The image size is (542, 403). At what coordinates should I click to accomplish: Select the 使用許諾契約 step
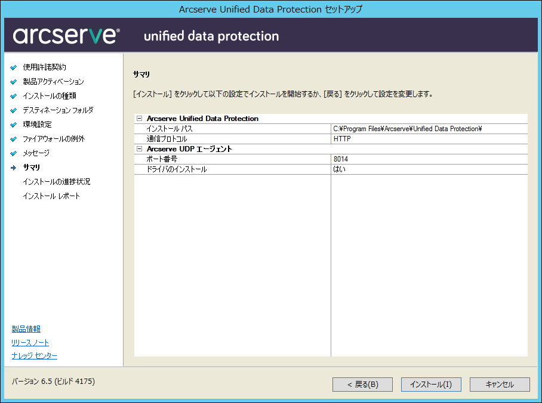(44, 67)
